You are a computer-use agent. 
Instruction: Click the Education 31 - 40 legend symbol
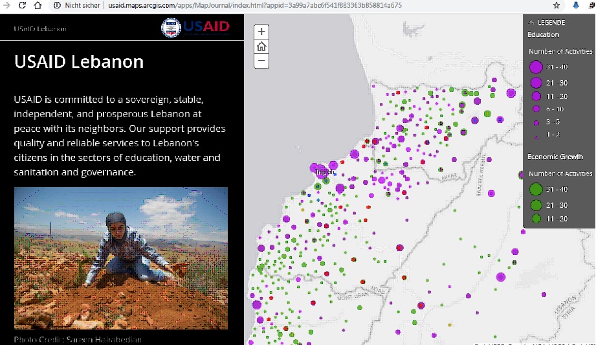coord(536,67)
